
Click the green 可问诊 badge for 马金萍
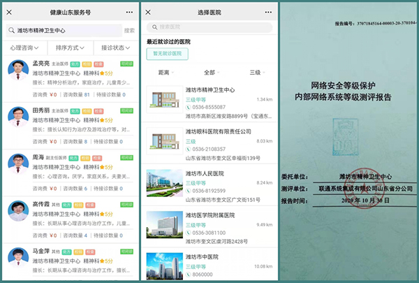pyautogui.click(x=126, y=252)
